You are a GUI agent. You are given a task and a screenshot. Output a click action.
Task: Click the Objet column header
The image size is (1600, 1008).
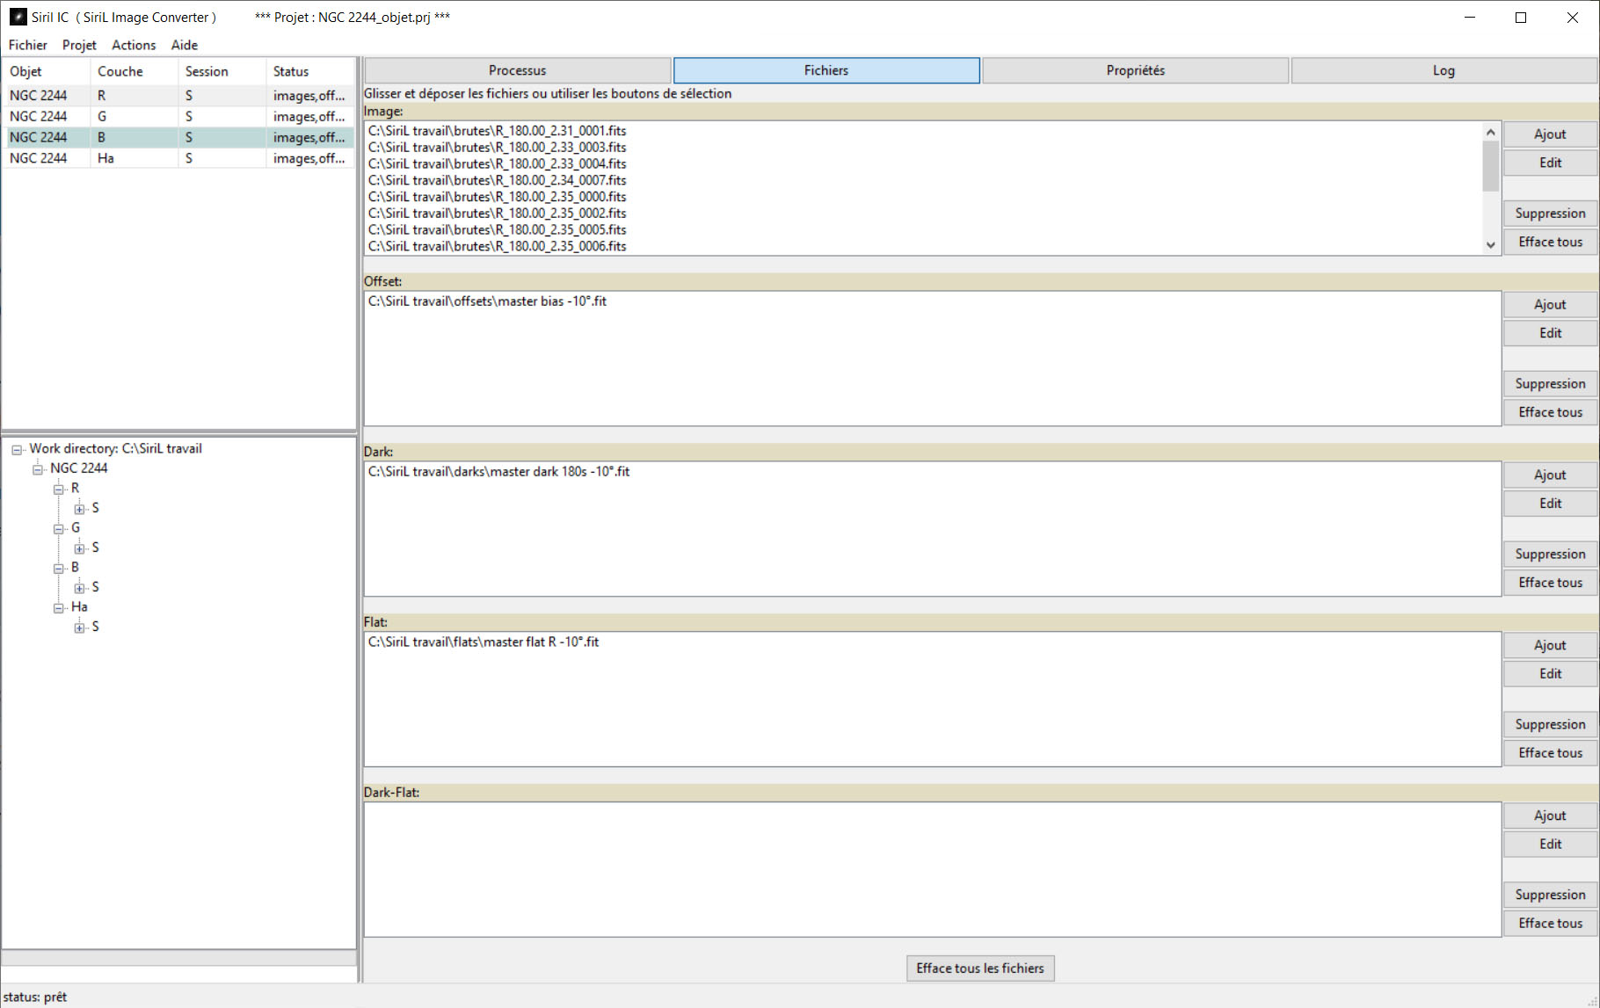(47, 72)
